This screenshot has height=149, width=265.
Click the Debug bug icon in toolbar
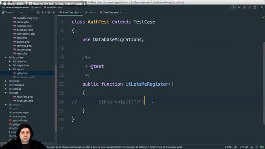coord(244,7)
